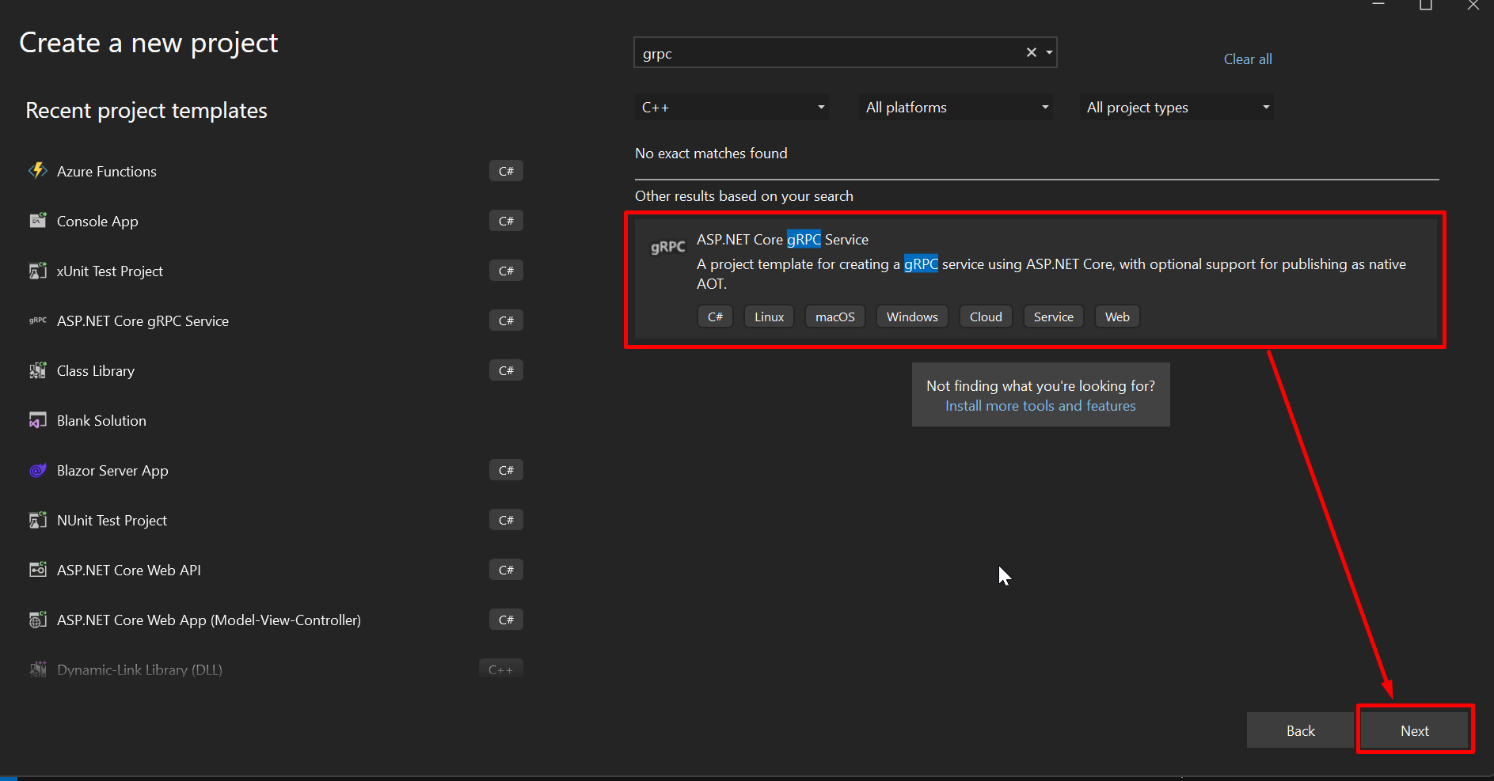This screenshot has height=781, width=1494.
Task: Click the Blazor Server App icon
Action: 37,470
